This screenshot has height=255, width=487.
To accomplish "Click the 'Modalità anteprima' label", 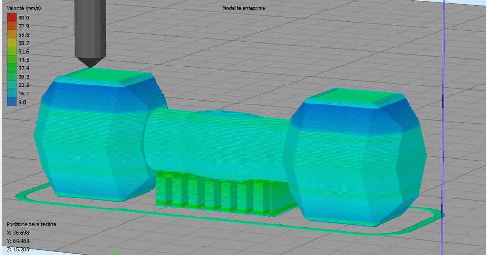I will pyautogui.click(x=243, y=8).
